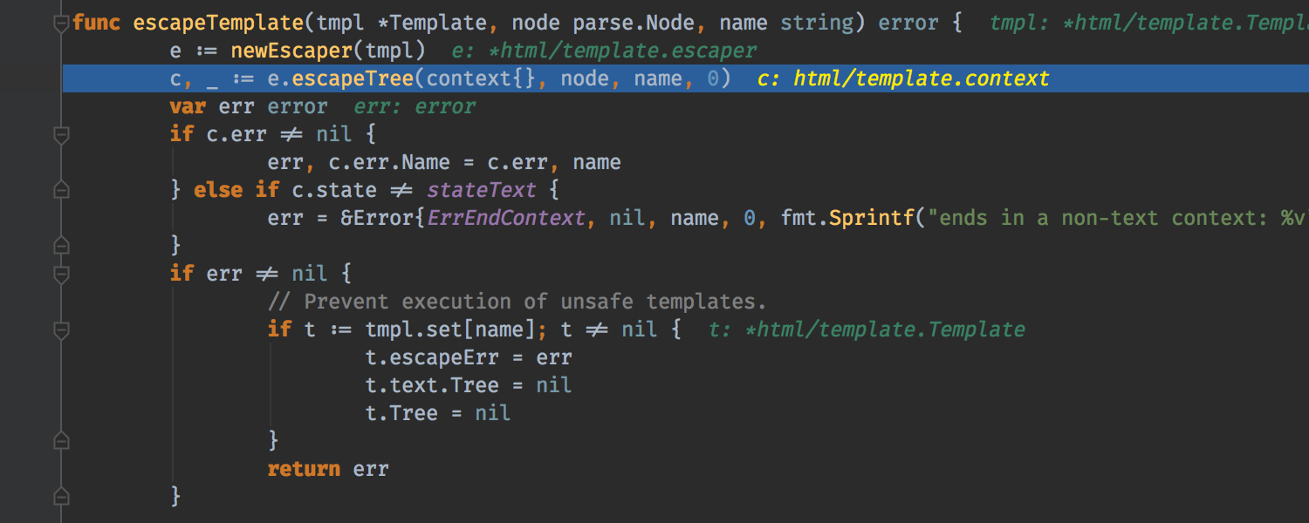Click the 'err: error' inline value hint
This screenshot has height=523, width=1309.
point(415,107)
